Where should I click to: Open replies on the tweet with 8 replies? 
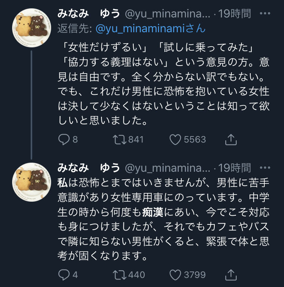click(x=64, y=140)
